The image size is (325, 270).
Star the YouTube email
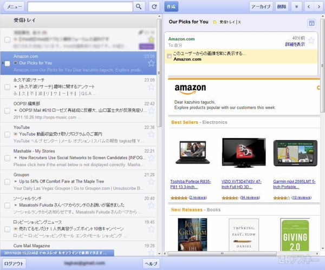(x=151, y=134)
